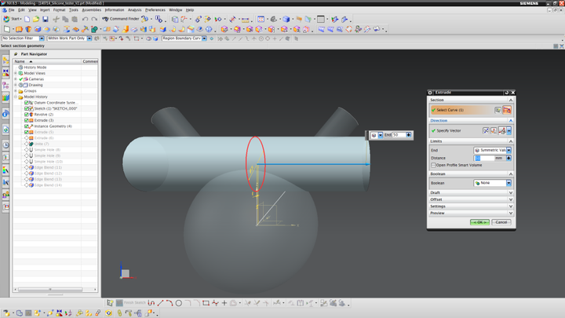The width and height of the screenshot is (565, 318).
Task: Click the Part Navigator horizontal scrollbar
Action: tap(50, 289)
